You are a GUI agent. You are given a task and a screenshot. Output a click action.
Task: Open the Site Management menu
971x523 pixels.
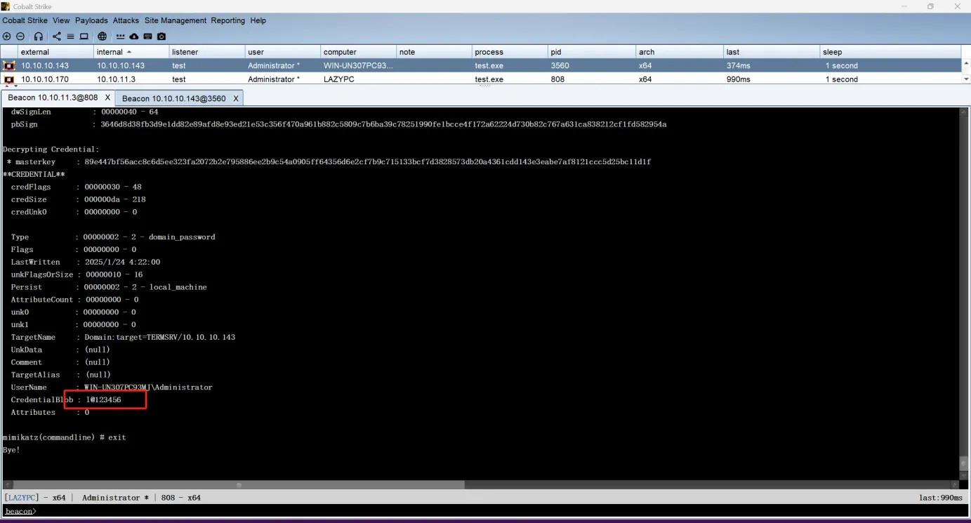[176, 20]
